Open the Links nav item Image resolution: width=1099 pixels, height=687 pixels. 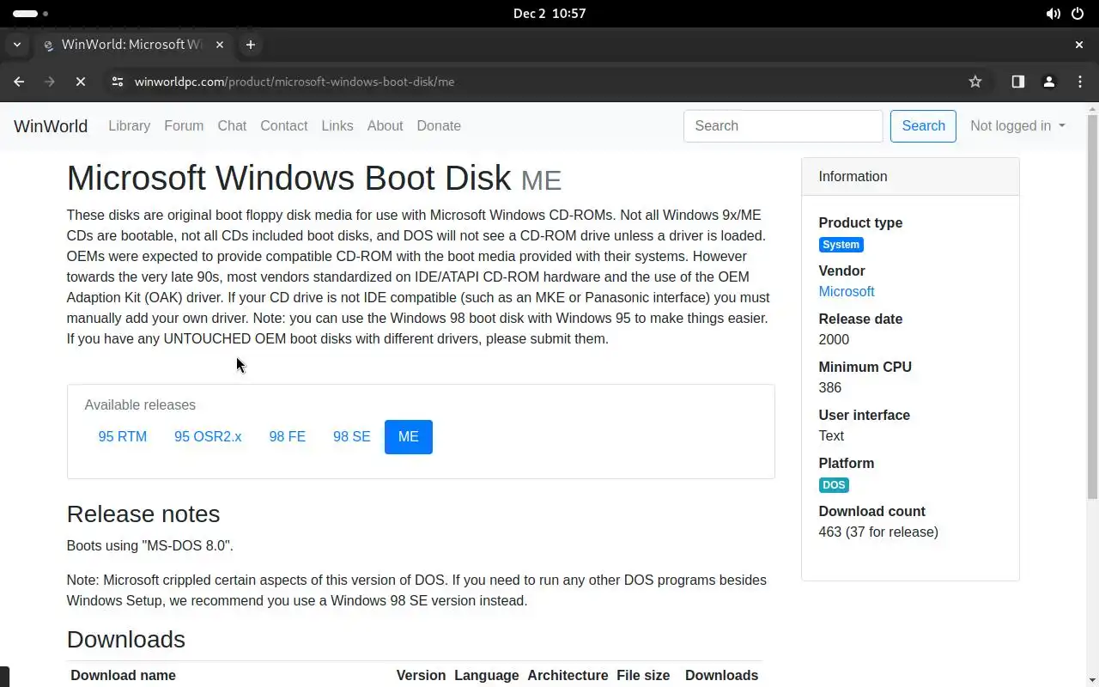click(x=337, y=125)
